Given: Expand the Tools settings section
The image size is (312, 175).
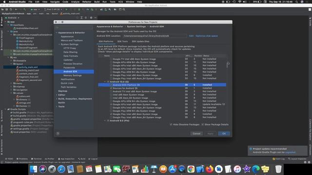Looking at the screenshot, I should (x=57, y=106).
